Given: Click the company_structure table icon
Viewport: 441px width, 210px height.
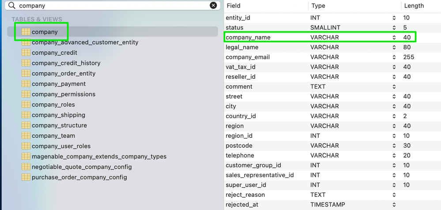Looking at the screenshot, I should click(26, 125).
